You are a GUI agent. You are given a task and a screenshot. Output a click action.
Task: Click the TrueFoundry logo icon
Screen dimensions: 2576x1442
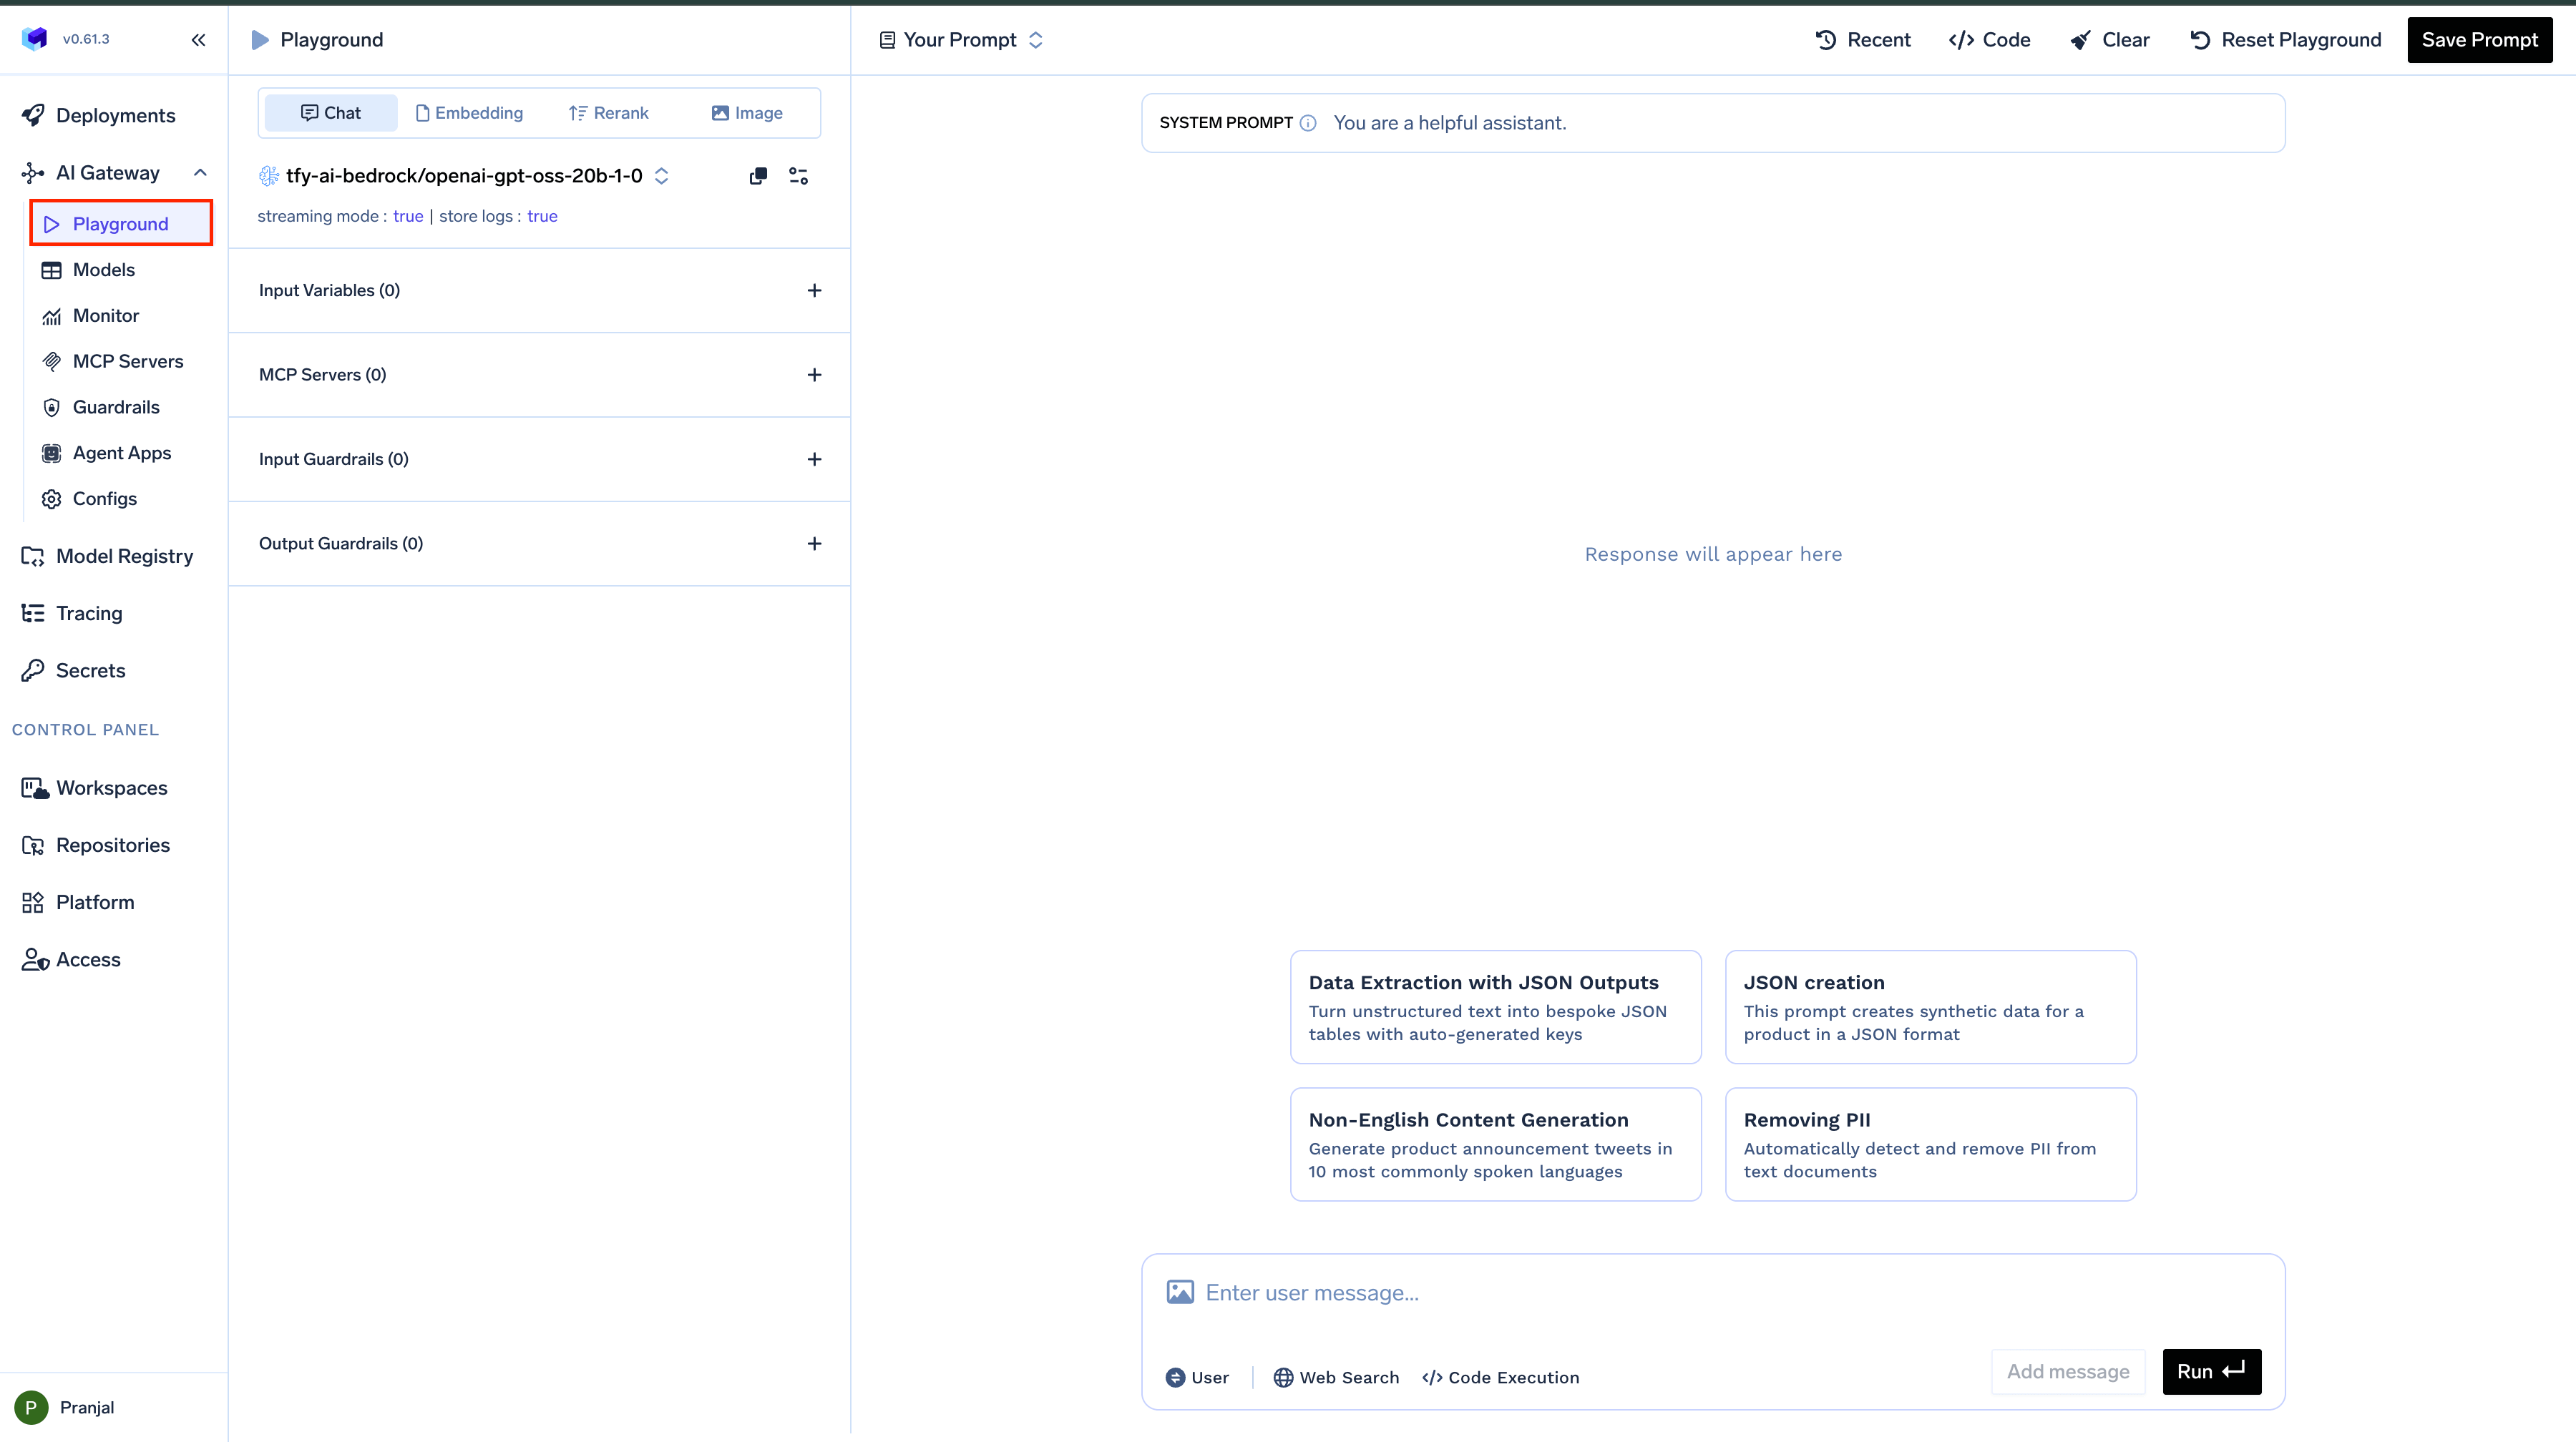35,39
